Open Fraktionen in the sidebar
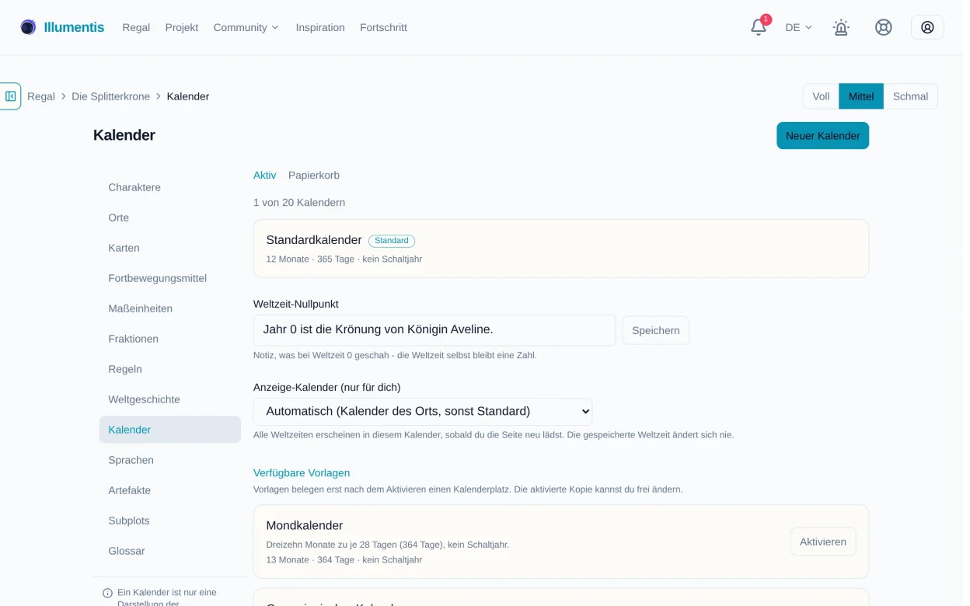Screen dimensions: 970x606 pyautogui.click(x=170, y=339)
